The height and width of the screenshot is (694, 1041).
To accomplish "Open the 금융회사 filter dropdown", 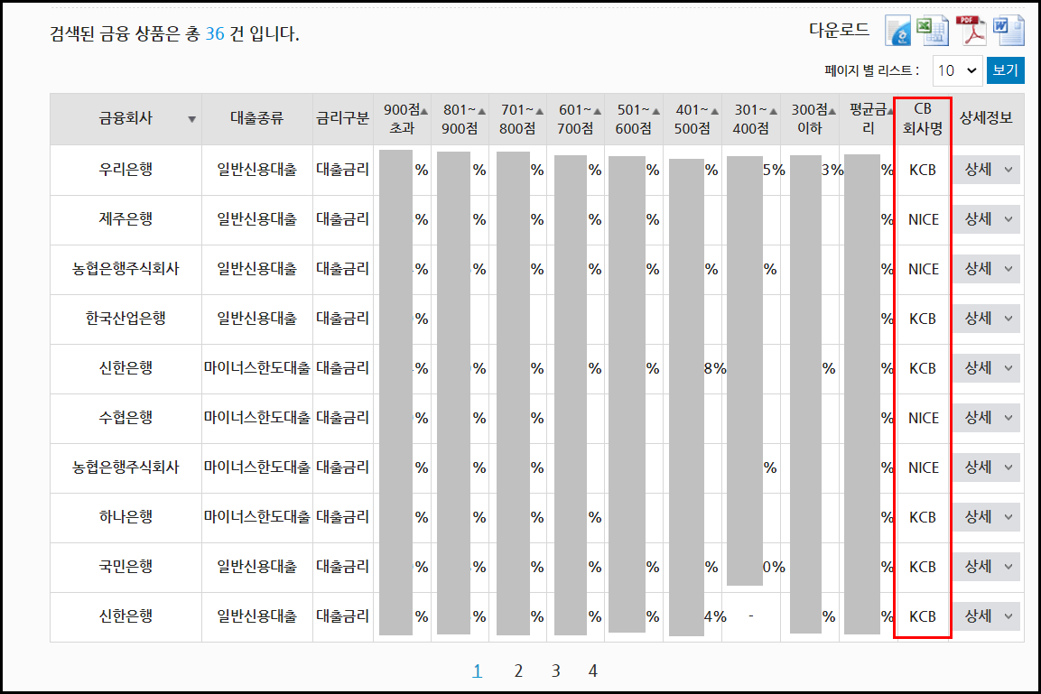I will pyautogui.click(x=191, y=118).
